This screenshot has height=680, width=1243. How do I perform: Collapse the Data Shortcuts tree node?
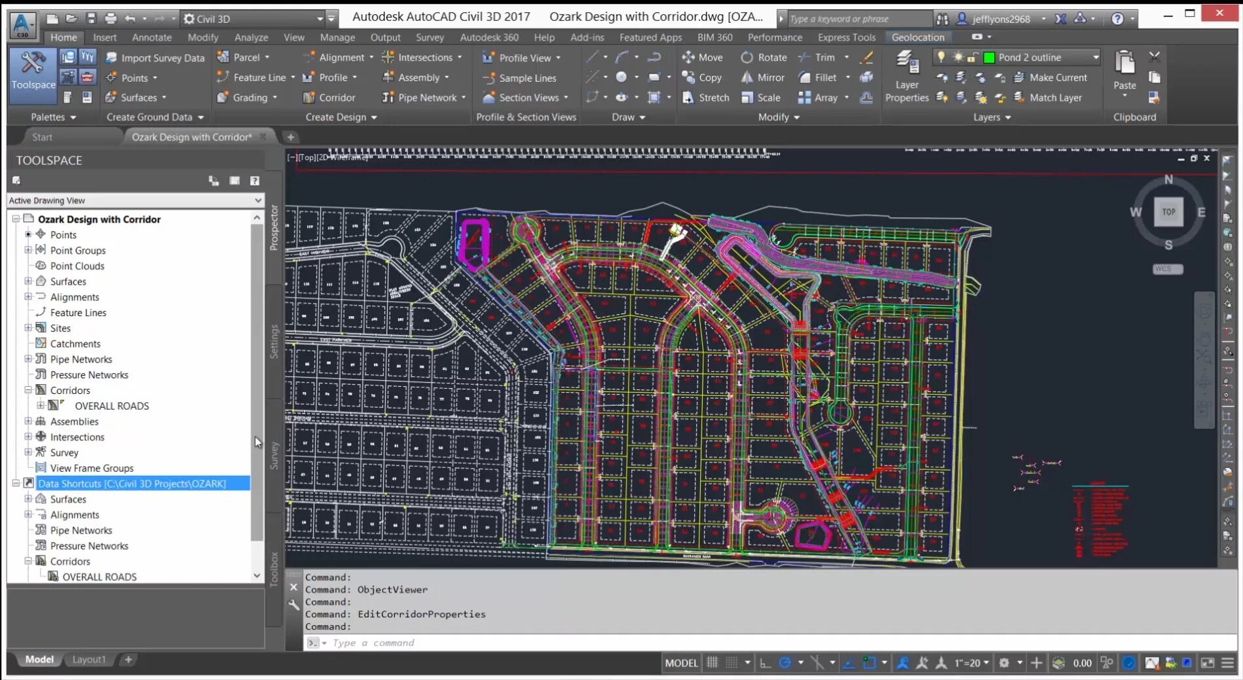pos(16,484)
